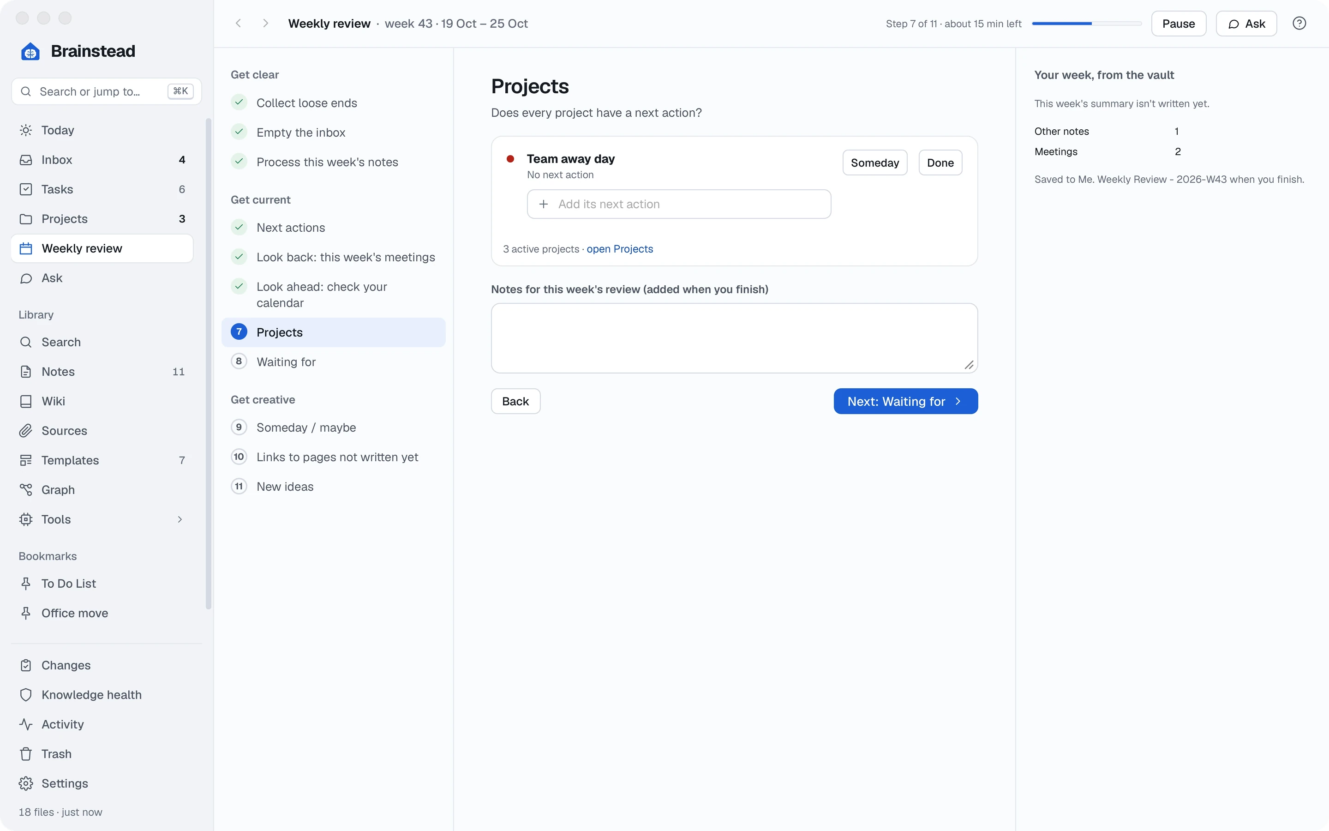Click the weekly review notes text area
This screenshot has width=1329, height=831.
(x=734, y=338)
